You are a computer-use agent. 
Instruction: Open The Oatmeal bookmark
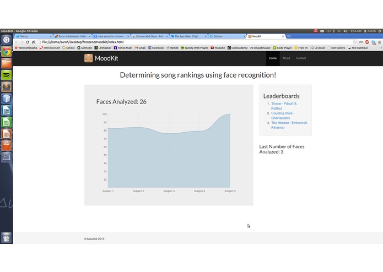[358, 48]
